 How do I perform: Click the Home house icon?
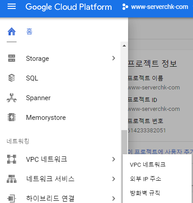click(12, 31)
